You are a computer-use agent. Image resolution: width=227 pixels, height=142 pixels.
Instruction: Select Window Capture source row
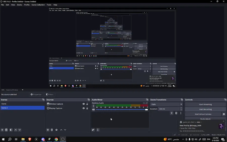coord(68,104)
